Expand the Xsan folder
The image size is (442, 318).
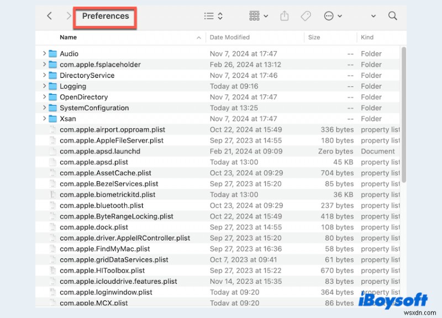[44, 118]
